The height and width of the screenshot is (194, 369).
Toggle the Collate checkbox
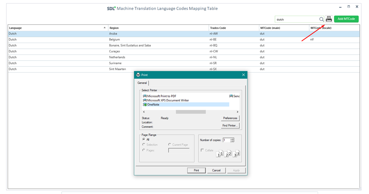pos(202,150)
